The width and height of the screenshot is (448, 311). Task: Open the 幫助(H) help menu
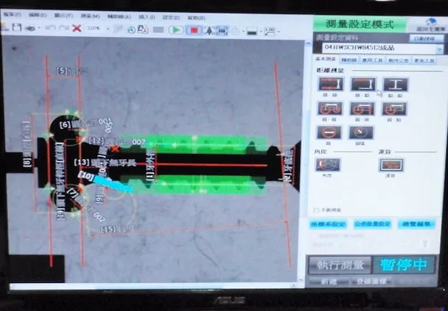(x=197, y=18)
